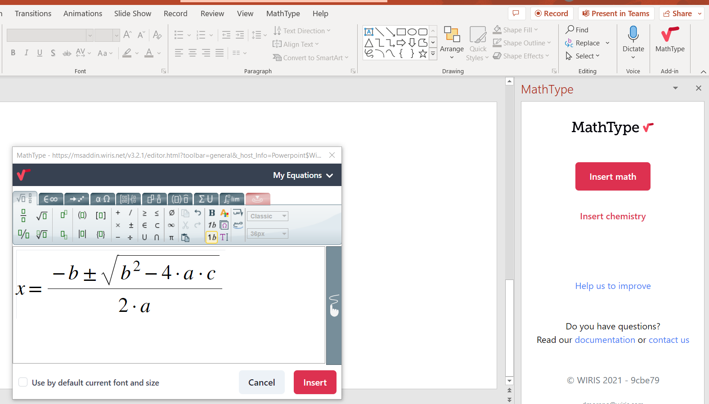Image resolution: width=709 pixels, height=404 pixels.
Task: Enable 'Use by default current font and size'
Action: point(23,382)
